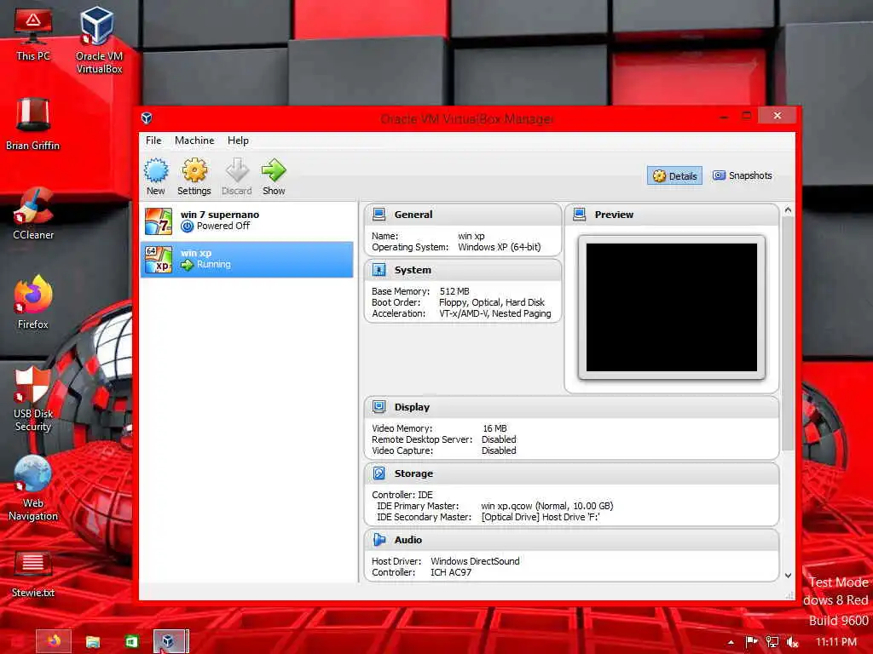Click the details pane vertical scrollbar thumb

coord(788,334)
